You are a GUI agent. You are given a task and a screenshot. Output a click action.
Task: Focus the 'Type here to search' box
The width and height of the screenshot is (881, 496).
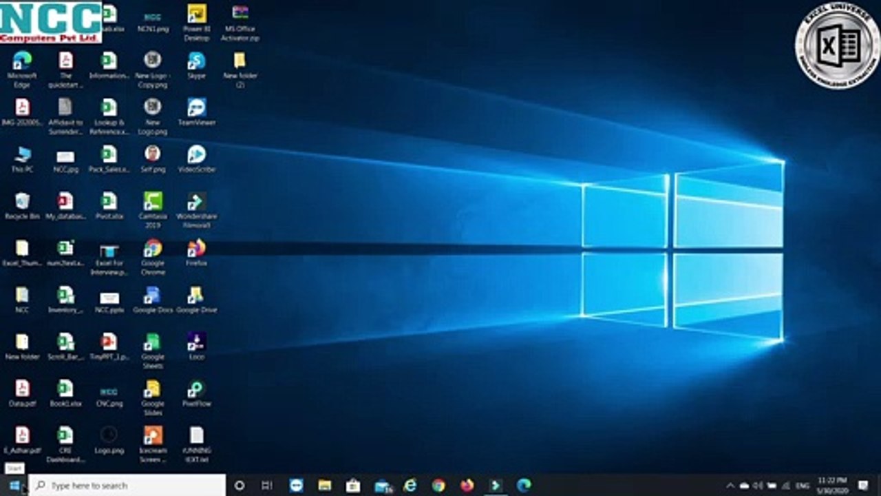point(127,486)
